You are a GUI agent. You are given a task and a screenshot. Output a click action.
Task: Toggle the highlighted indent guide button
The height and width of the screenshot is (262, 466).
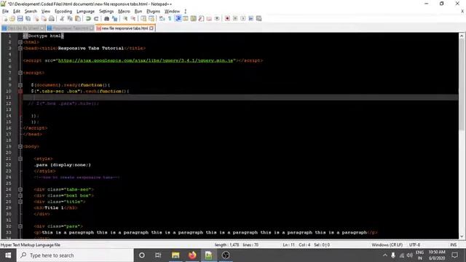[x=178, y=19]
